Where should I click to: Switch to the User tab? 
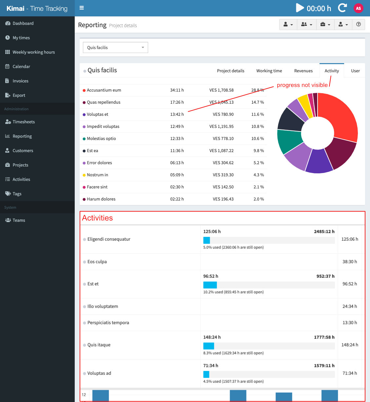click(355, 71)
